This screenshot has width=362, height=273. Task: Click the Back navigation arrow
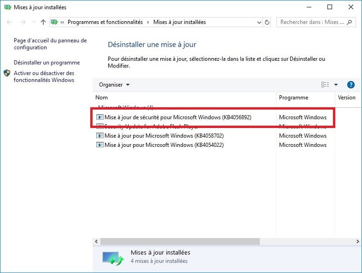(9, 22)
